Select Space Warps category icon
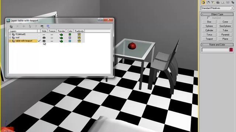The height and width of the screenshot is (132, 236). pyautogui.click(x=228, y=3)
